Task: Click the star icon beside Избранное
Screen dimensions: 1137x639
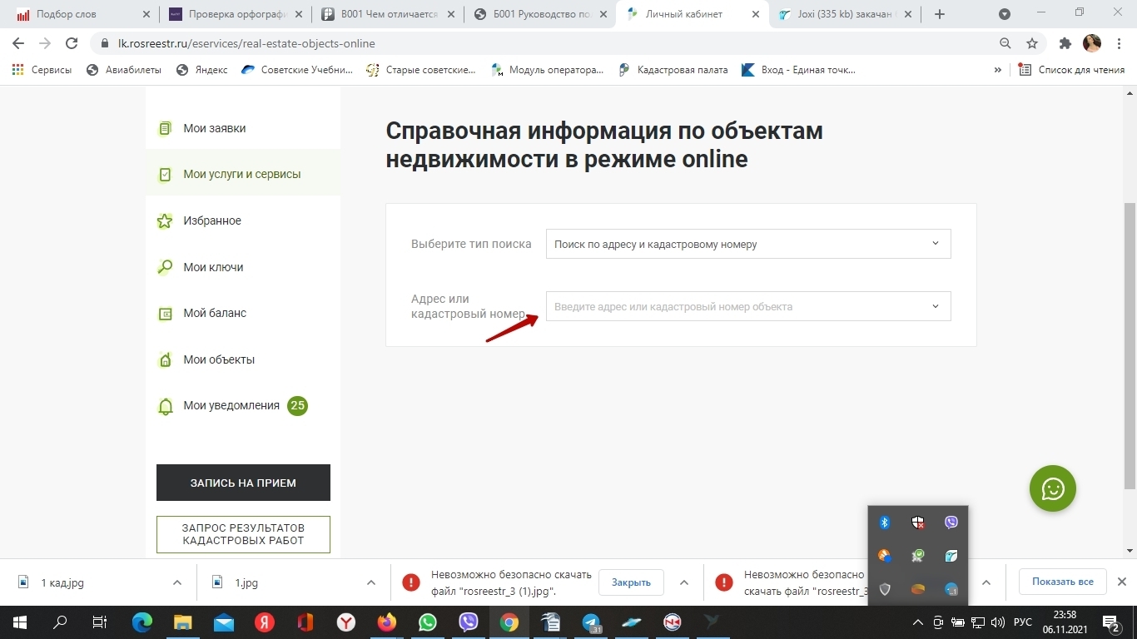Action: coord(166,220)
